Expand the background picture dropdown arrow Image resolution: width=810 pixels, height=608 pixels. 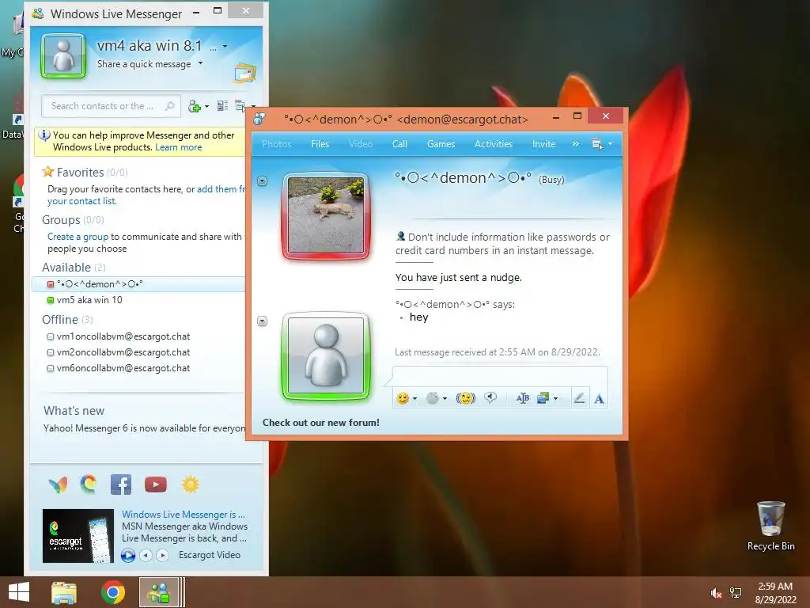(x=556, y=399)
